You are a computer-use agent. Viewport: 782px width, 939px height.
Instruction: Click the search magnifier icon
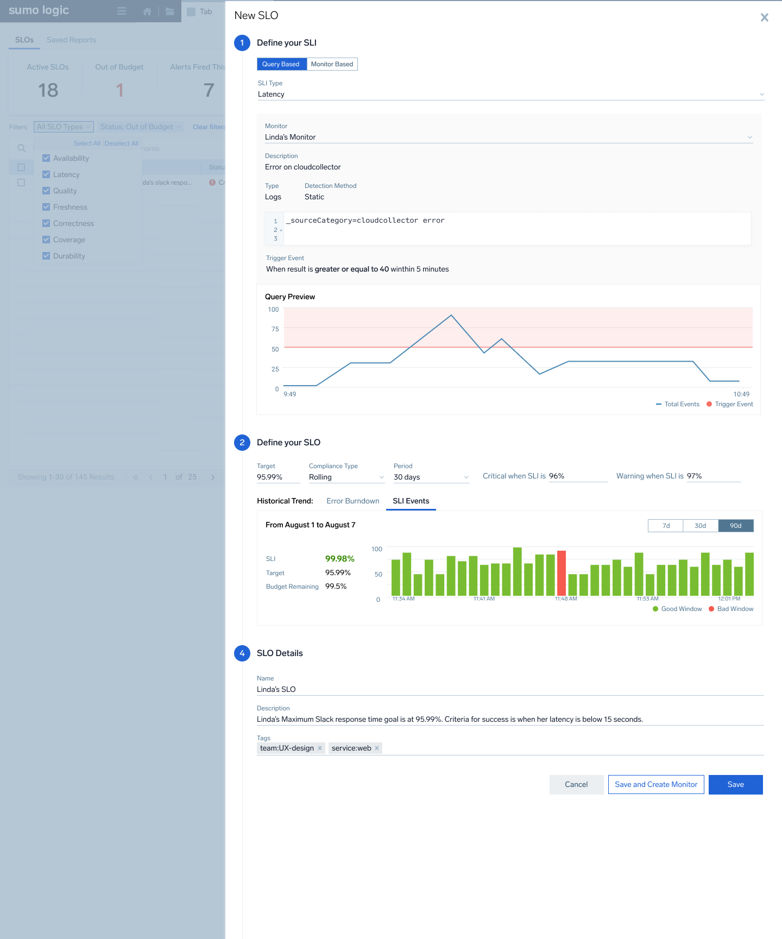(22, 148)
